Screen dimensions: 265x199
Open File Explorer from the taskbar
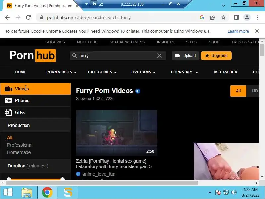pos(27,192)
